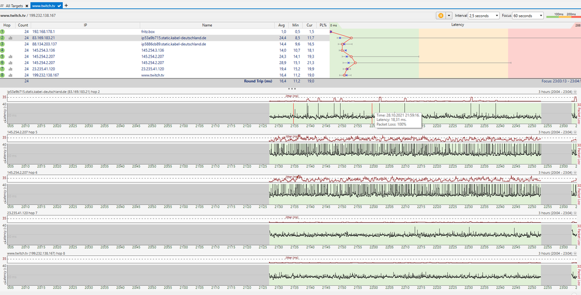581x295 pixels.
Task: Select the www.twitch.tv tab
Action: coord(45,5)
